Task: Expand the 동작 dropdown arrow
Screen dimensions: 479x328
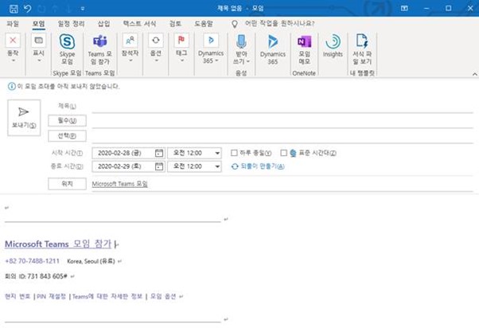Action: [x=14, y=61]
